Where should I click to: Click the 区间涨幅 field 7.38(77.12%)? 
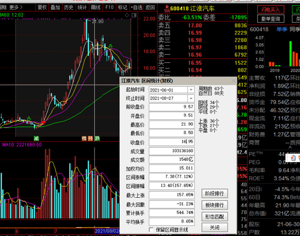171,177
